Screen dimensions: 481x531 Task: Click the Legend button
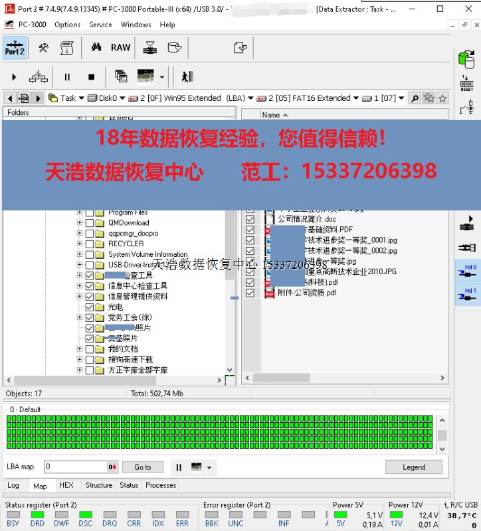coord(413,467)
